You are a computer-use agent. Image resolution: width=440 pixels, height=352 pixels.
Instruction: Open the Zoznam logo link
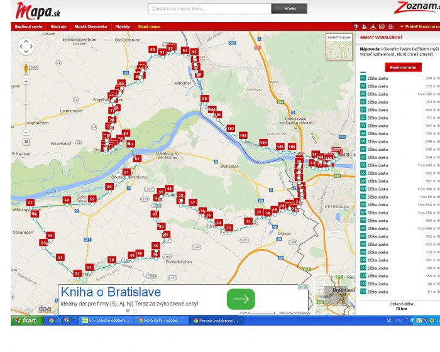(417, 8)
